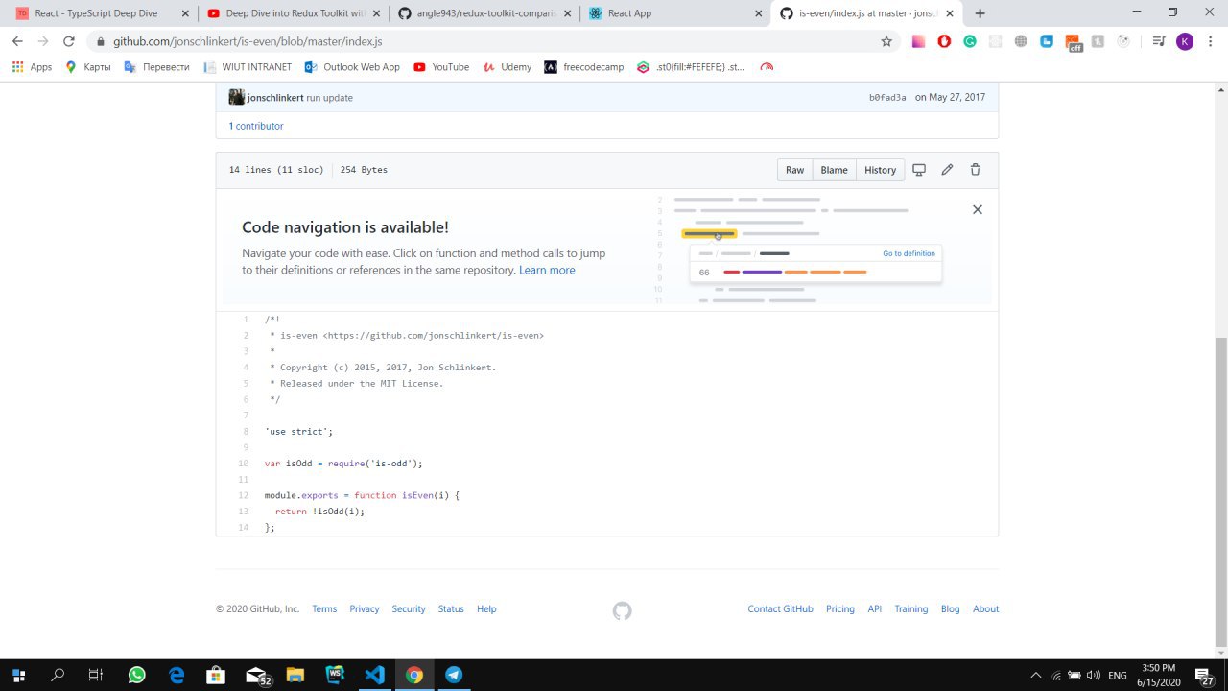Viewport: 1228px width, 691px height.
Task: Open Apps bookmark shortcut
Action: tap(32, 67)
